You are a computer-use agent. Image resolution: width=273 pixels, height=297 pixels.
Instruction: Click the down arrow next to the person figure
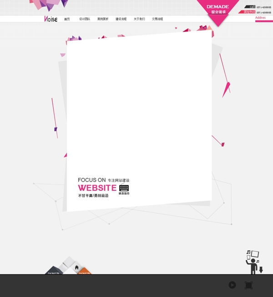coord(261,270)
